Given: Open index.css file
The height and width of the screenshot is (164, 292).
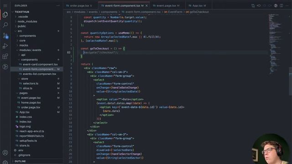Looking at the screenshot, I should pos(26,117).
